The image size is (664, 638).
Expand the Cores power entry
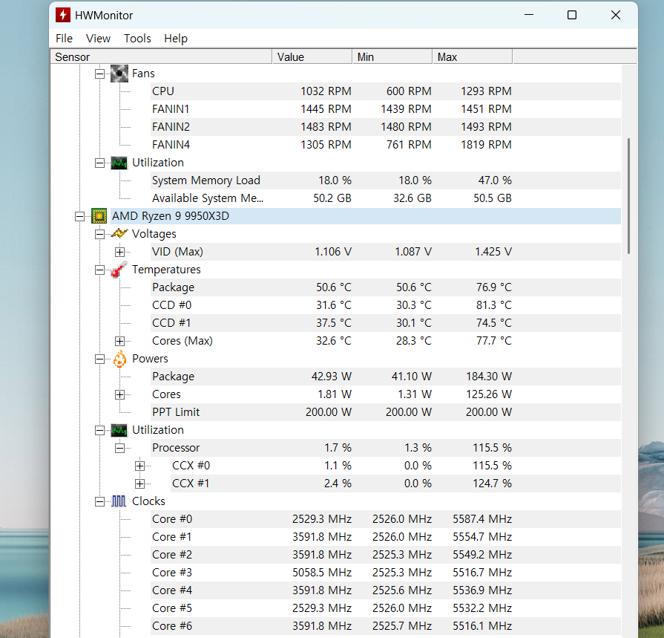pos(120,394)
